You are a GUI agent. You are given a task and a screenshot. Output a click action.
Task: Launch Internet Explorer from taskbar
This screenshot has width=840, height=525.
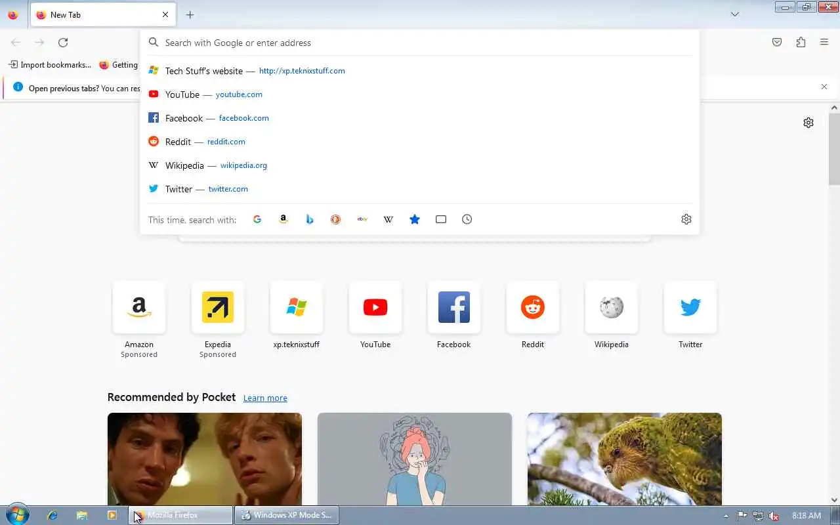tap(52, 515)
